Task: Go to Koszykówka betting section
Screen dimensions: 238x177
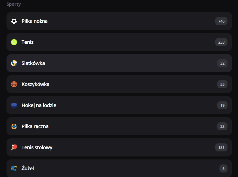Action: 36,84
